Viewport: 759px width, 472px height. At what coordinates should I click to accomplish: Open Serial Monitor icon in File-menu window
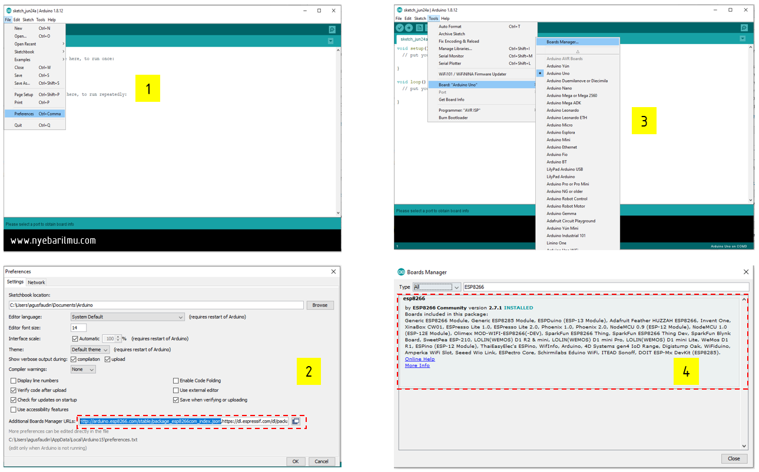[x=332, y=29]
